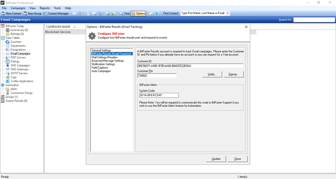Click the Find Contact text box
This screenshot has height=179, width=336.
click(203, 13)
